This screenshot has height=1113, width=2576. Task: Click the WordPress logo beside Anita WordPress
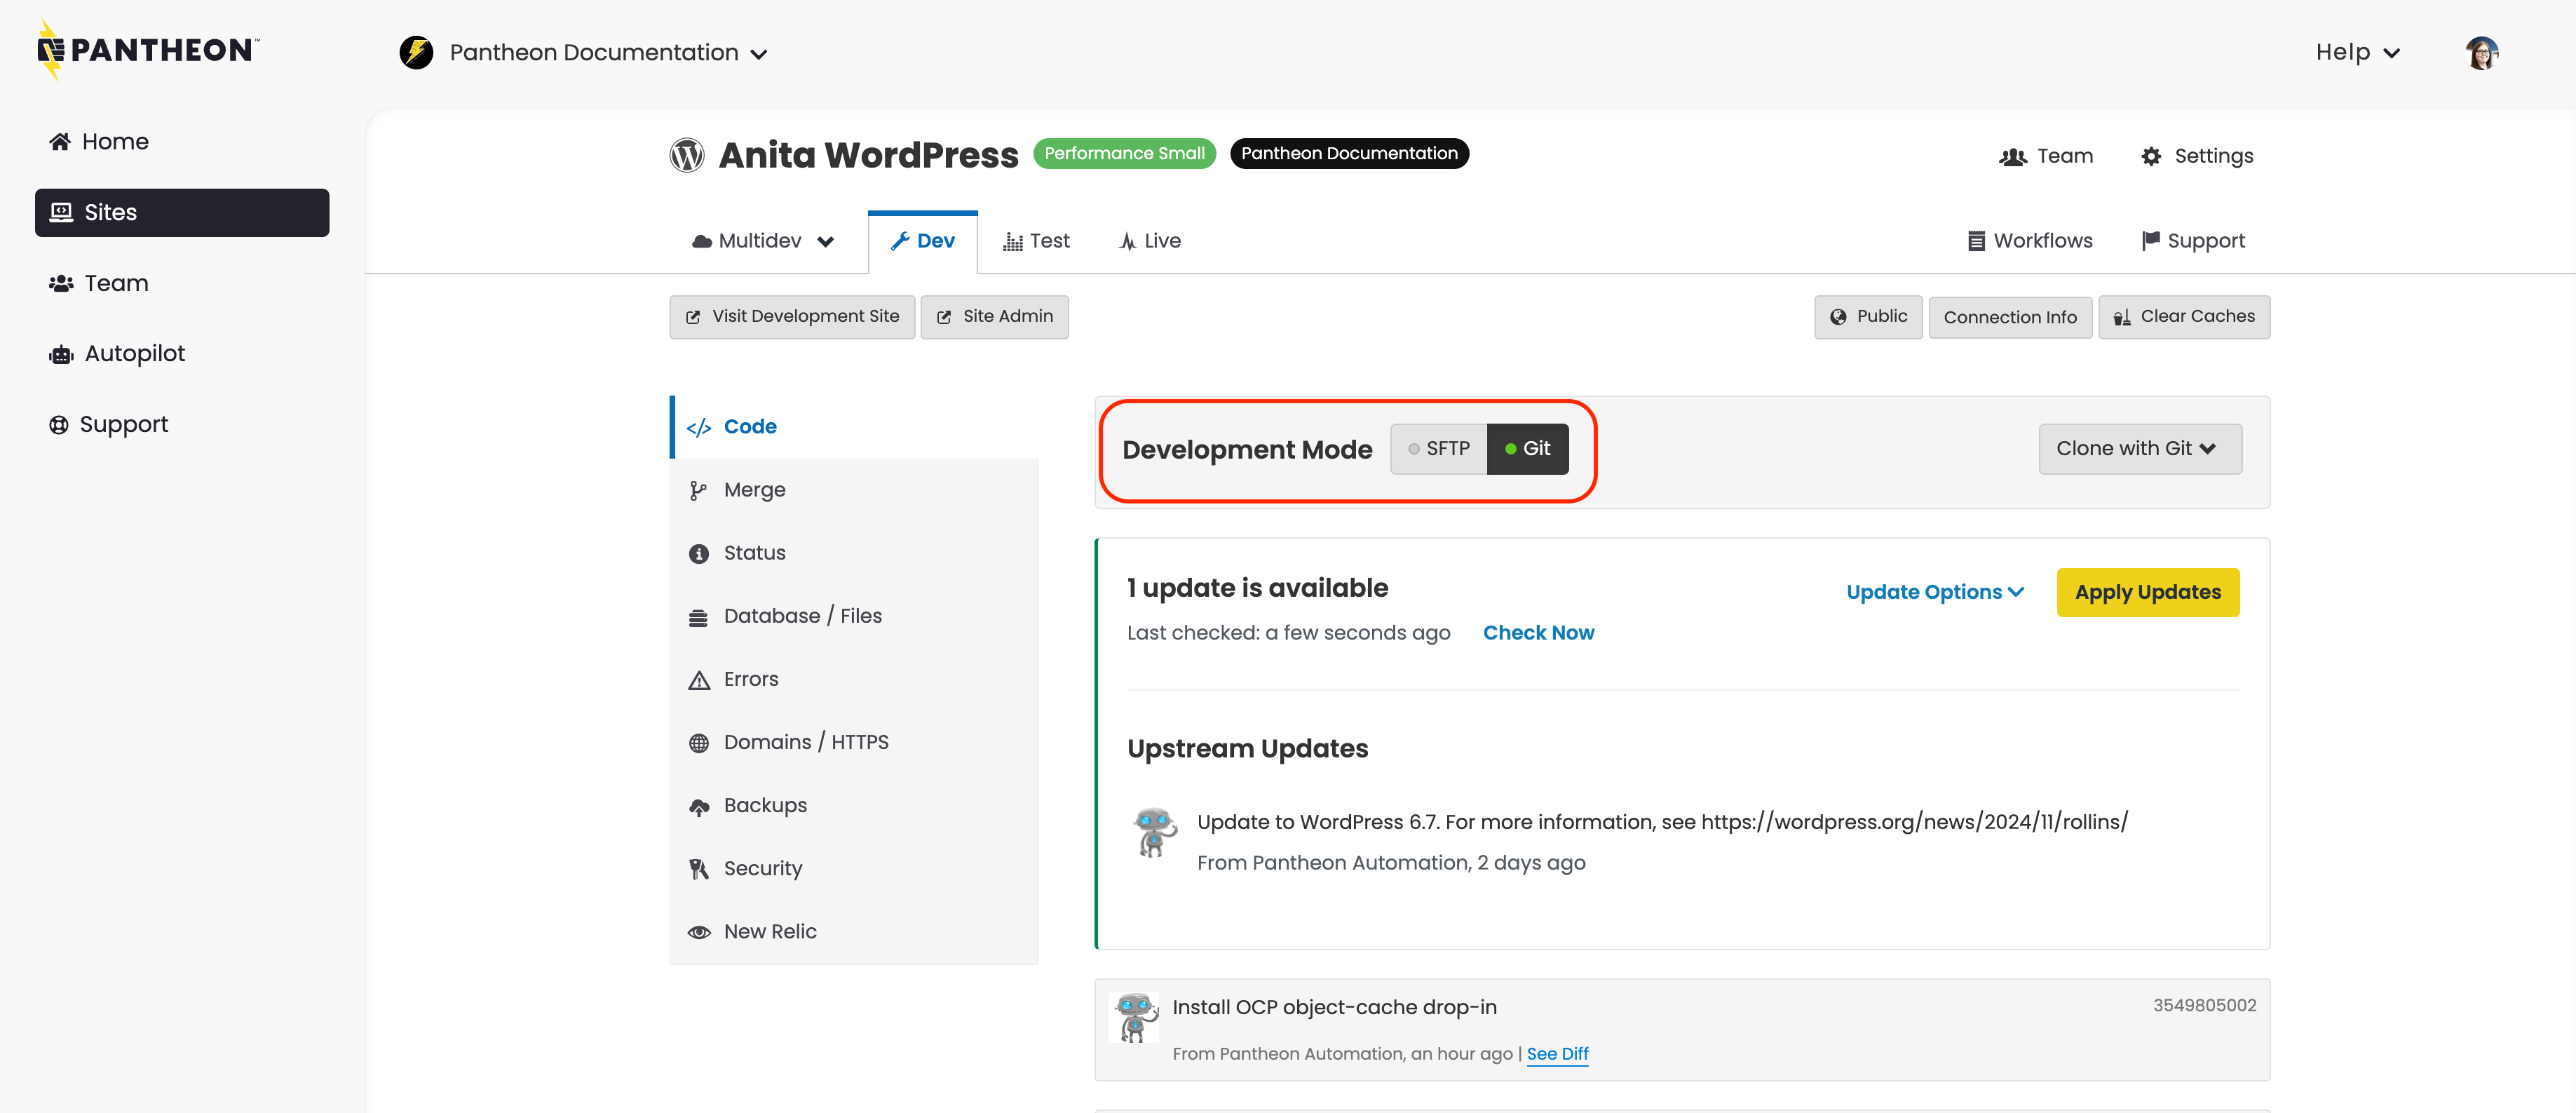click(687, 155)
